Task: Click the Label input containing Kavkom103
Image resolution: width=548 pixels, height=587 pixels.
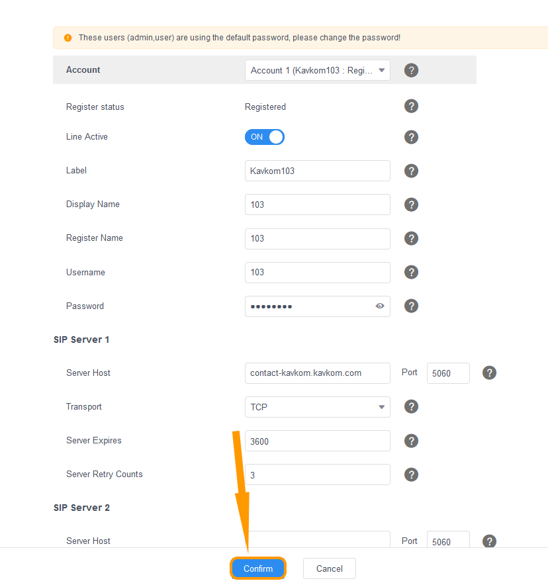Action: [317, 171]
